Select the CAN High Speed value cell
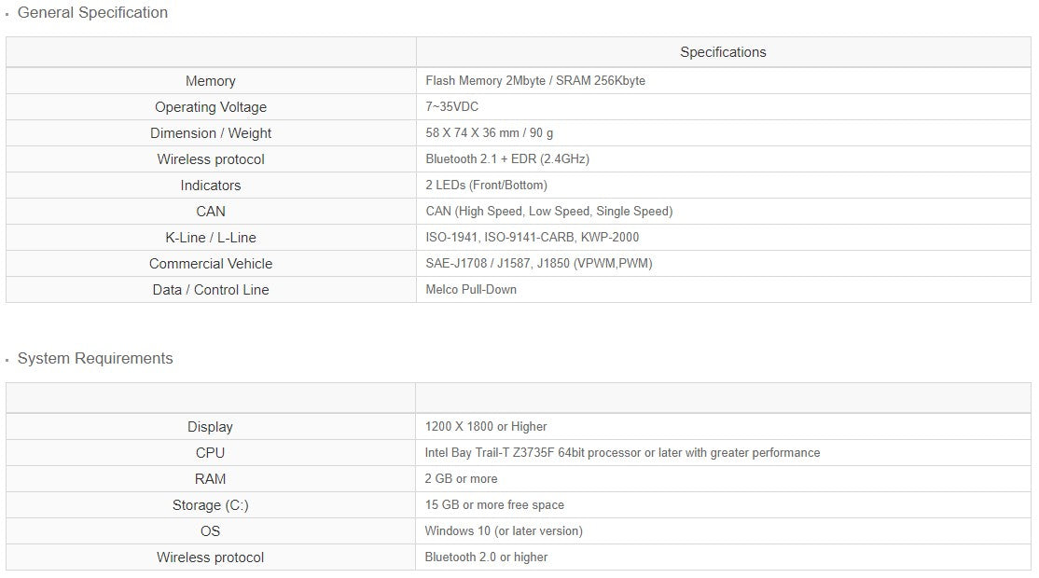 (549, 212)
